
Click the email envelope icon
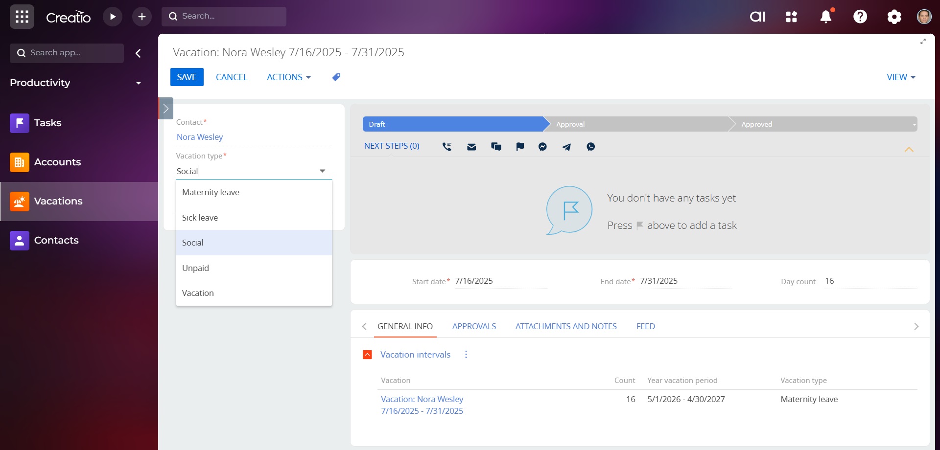[471, 147]
